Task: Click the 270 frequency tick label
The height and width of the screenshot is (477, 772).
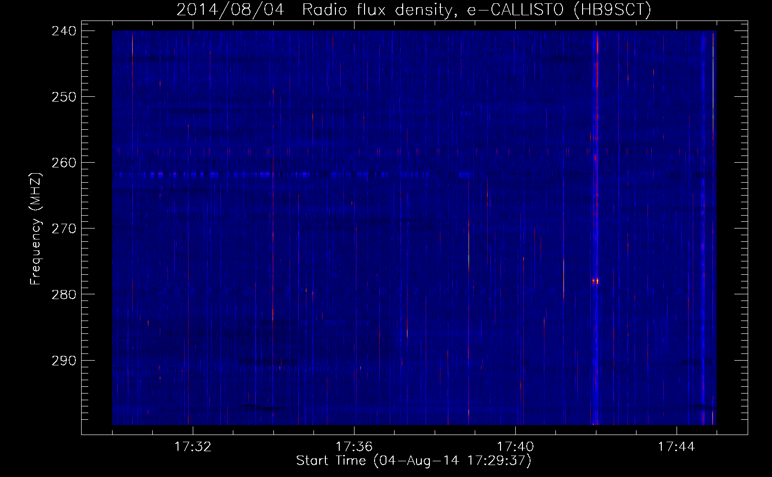Action: (63, 228)
